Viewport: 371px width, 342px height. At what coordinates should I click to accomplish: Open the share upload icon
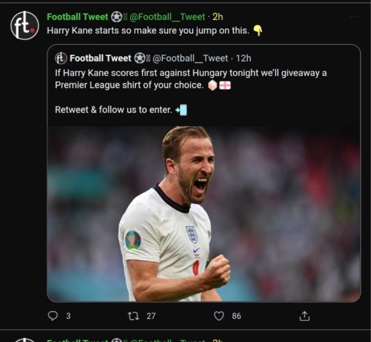click(x=304, y=316)
